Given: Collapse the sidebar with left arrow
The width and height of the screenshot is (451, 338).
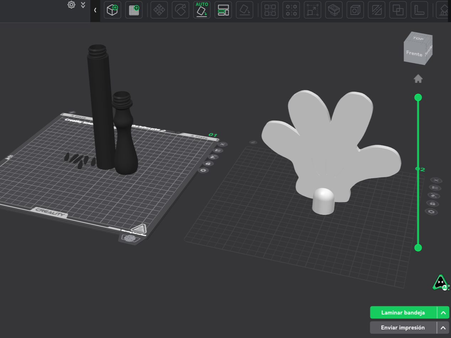Looking at the screenshot, I should click(95, 10).
